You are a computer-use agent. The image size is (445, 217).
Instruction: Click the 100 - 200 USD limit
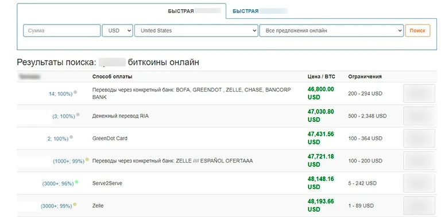365,161
